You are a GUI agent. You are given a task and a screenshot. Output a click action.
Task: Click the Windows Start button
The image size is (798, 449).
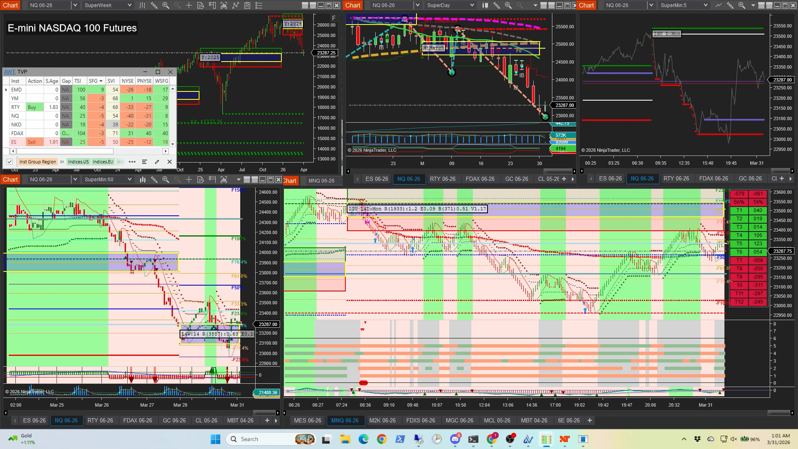pos(215,439)
